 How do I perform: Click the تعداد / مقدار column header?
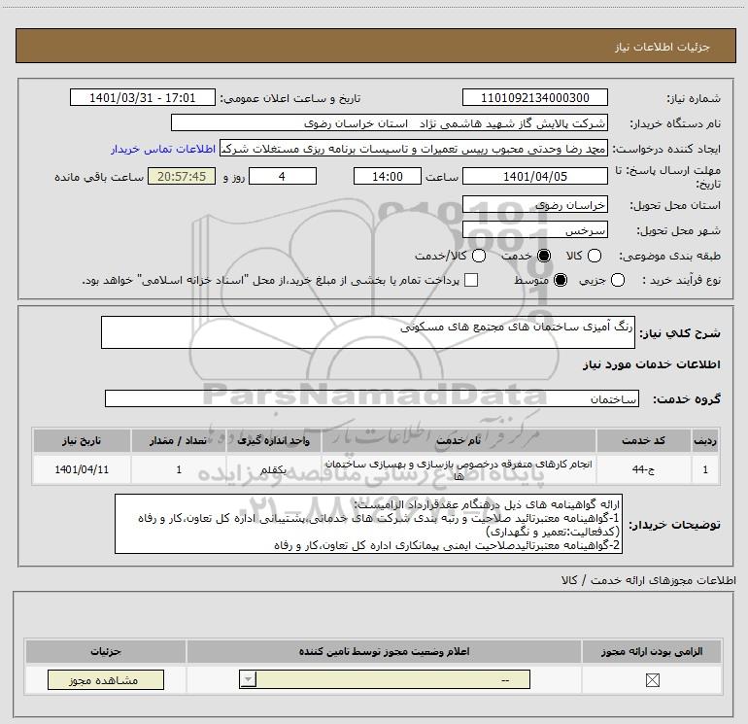[179, 440]
